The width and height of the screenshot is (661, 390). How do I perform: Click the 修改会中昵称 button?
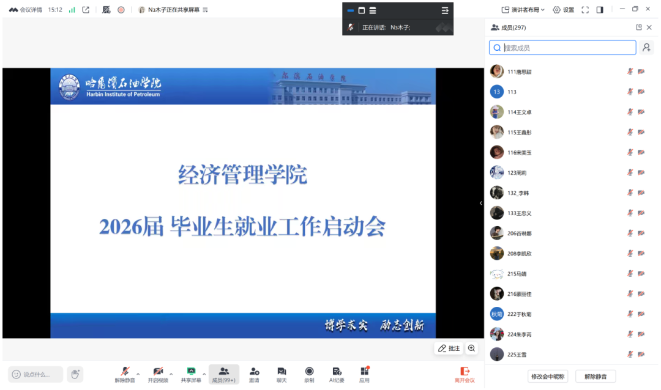tap(548, 376)
